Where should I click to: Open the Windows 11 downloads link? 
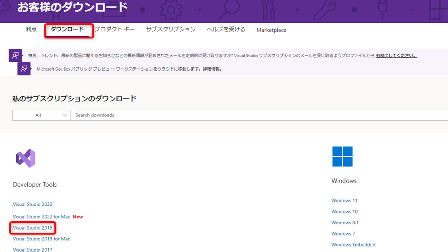click(x=344, y=201)
